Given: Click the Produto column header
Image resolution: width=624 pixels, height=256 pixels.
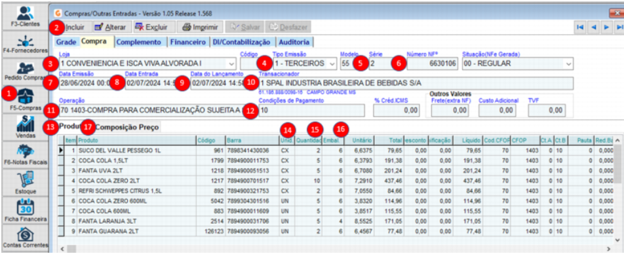Looking at the screenshot, I should pos(136,140).
